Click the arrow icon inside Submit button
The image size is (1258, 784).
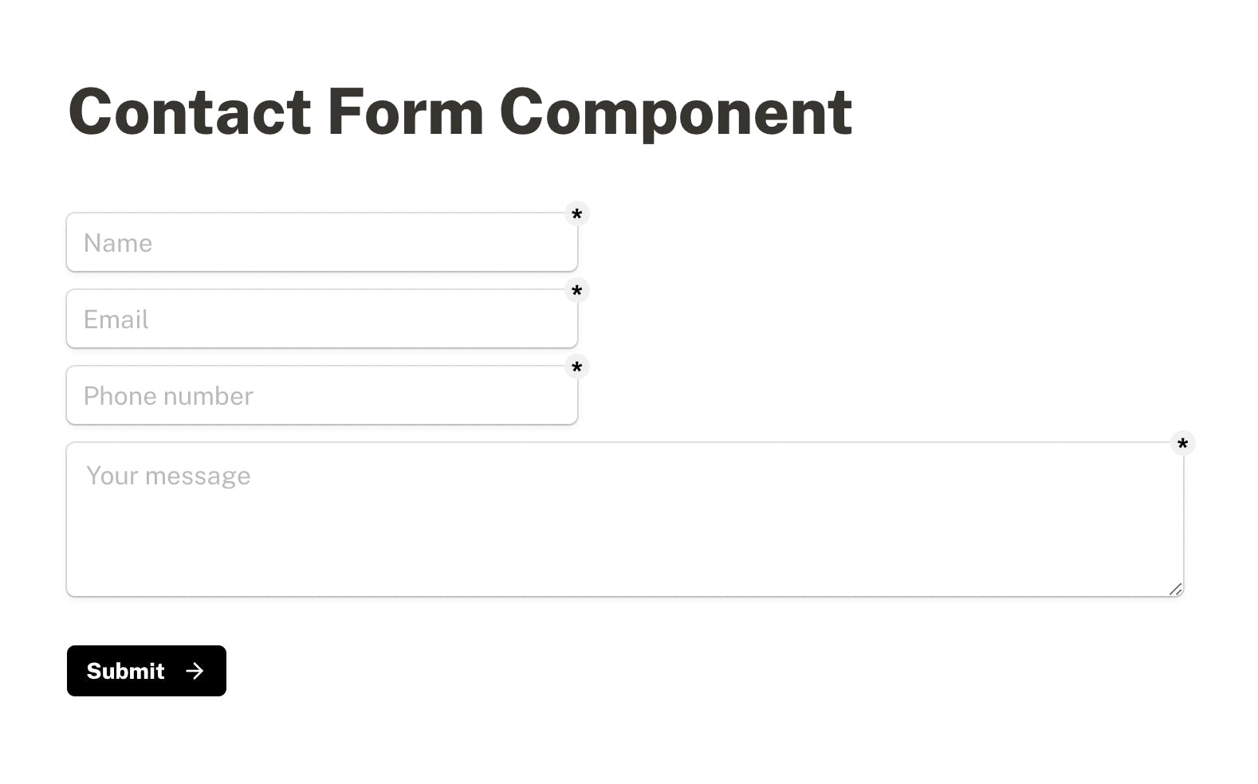pos(195,671)
